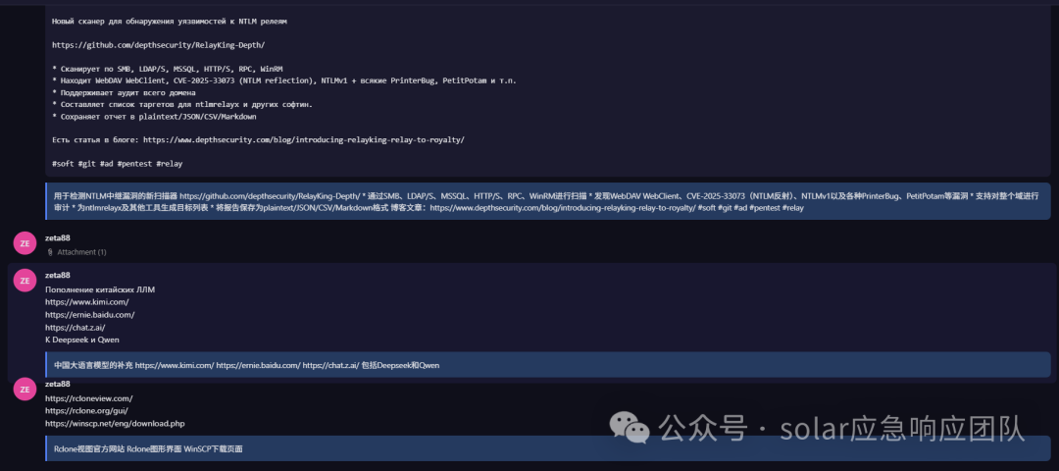The height and width of the screenshot is (471, 1059).
Task: Open chat.z.ai link inside the Chinese translation
Action: (x=331, y=366)
